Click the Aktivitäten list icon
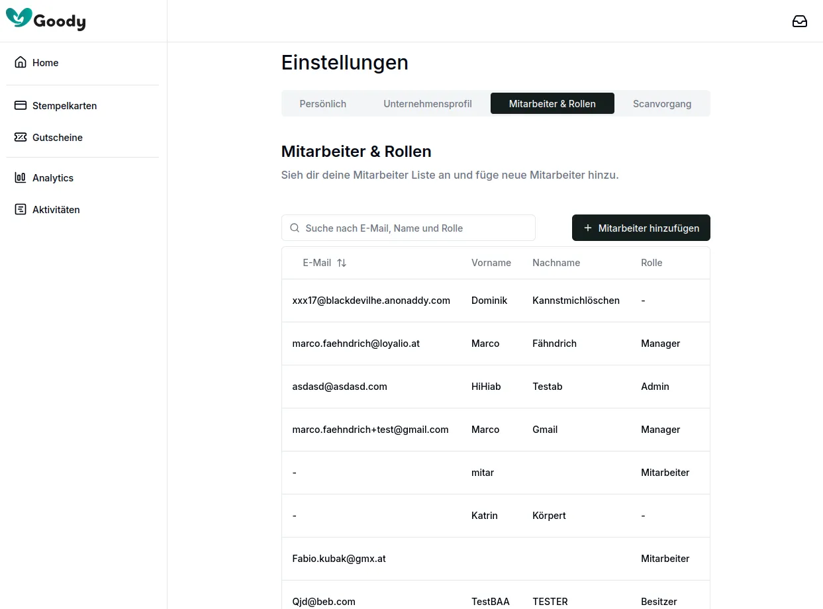This screenshot has width=823, height=609. pos(21,209)
